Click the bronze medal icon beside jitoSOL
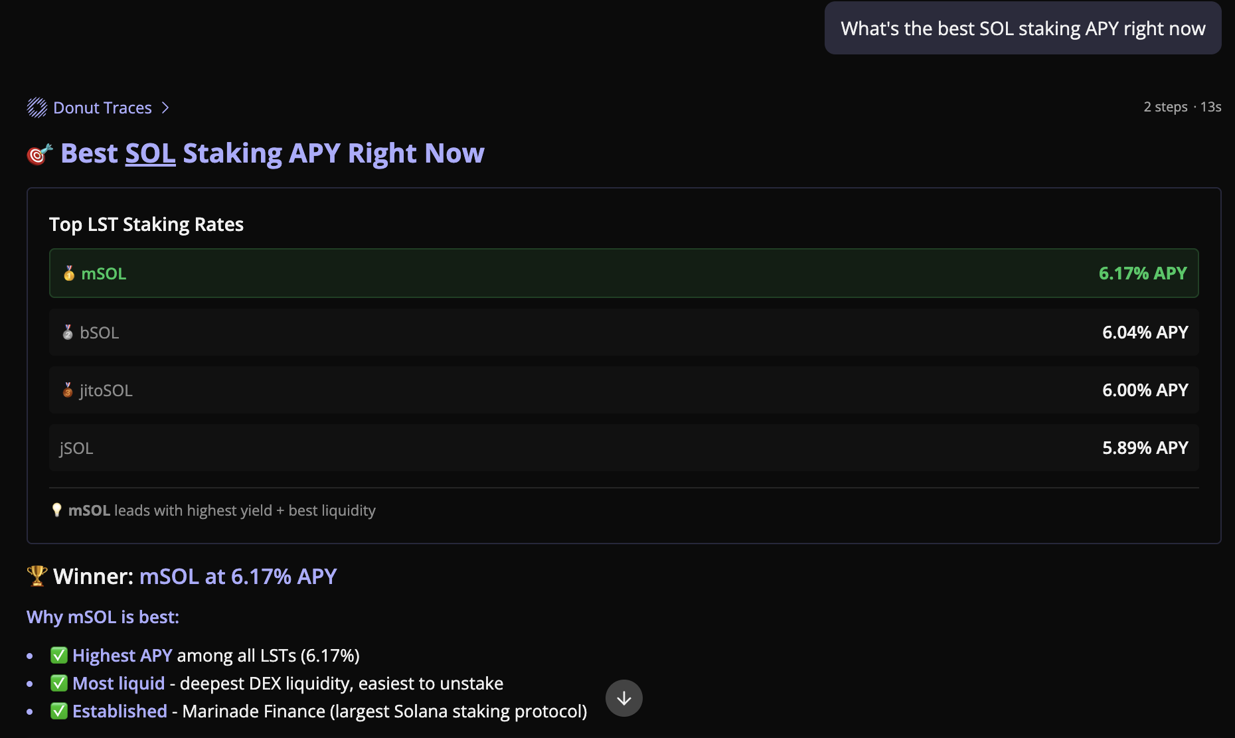The height and width of the screenshot is (738, 1235). click(x=68, y=390)
